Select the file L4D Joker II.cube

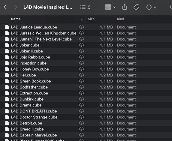tap(27, 51)
